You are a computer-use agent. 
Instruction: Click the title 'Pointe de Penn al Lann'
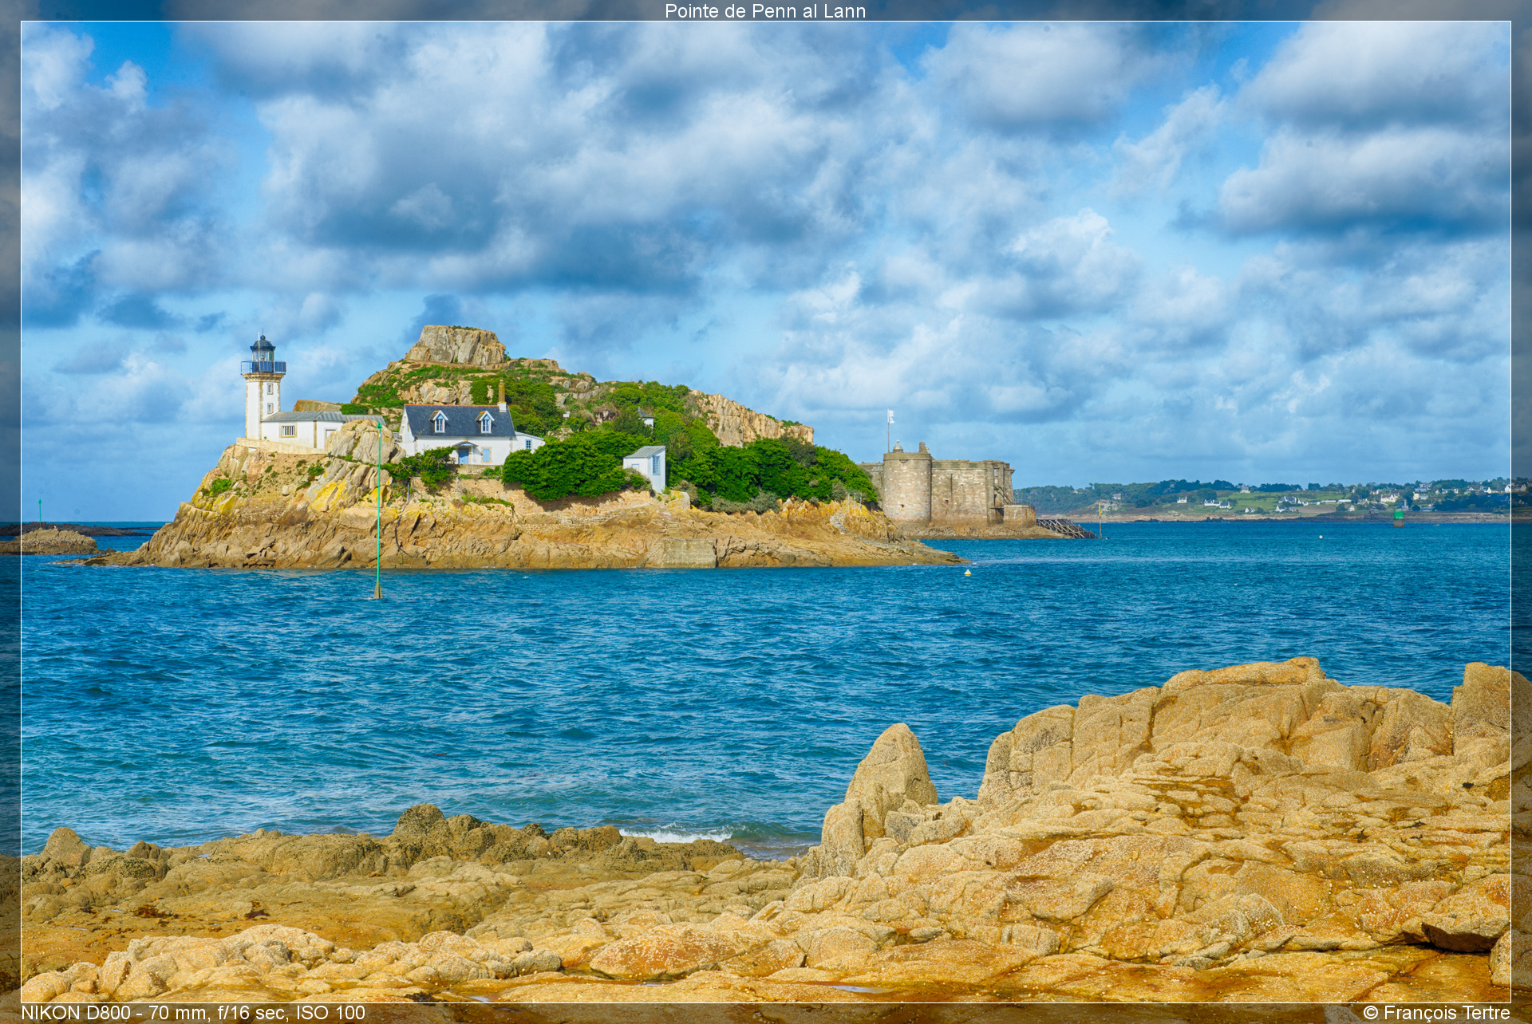tap(765, 11)
